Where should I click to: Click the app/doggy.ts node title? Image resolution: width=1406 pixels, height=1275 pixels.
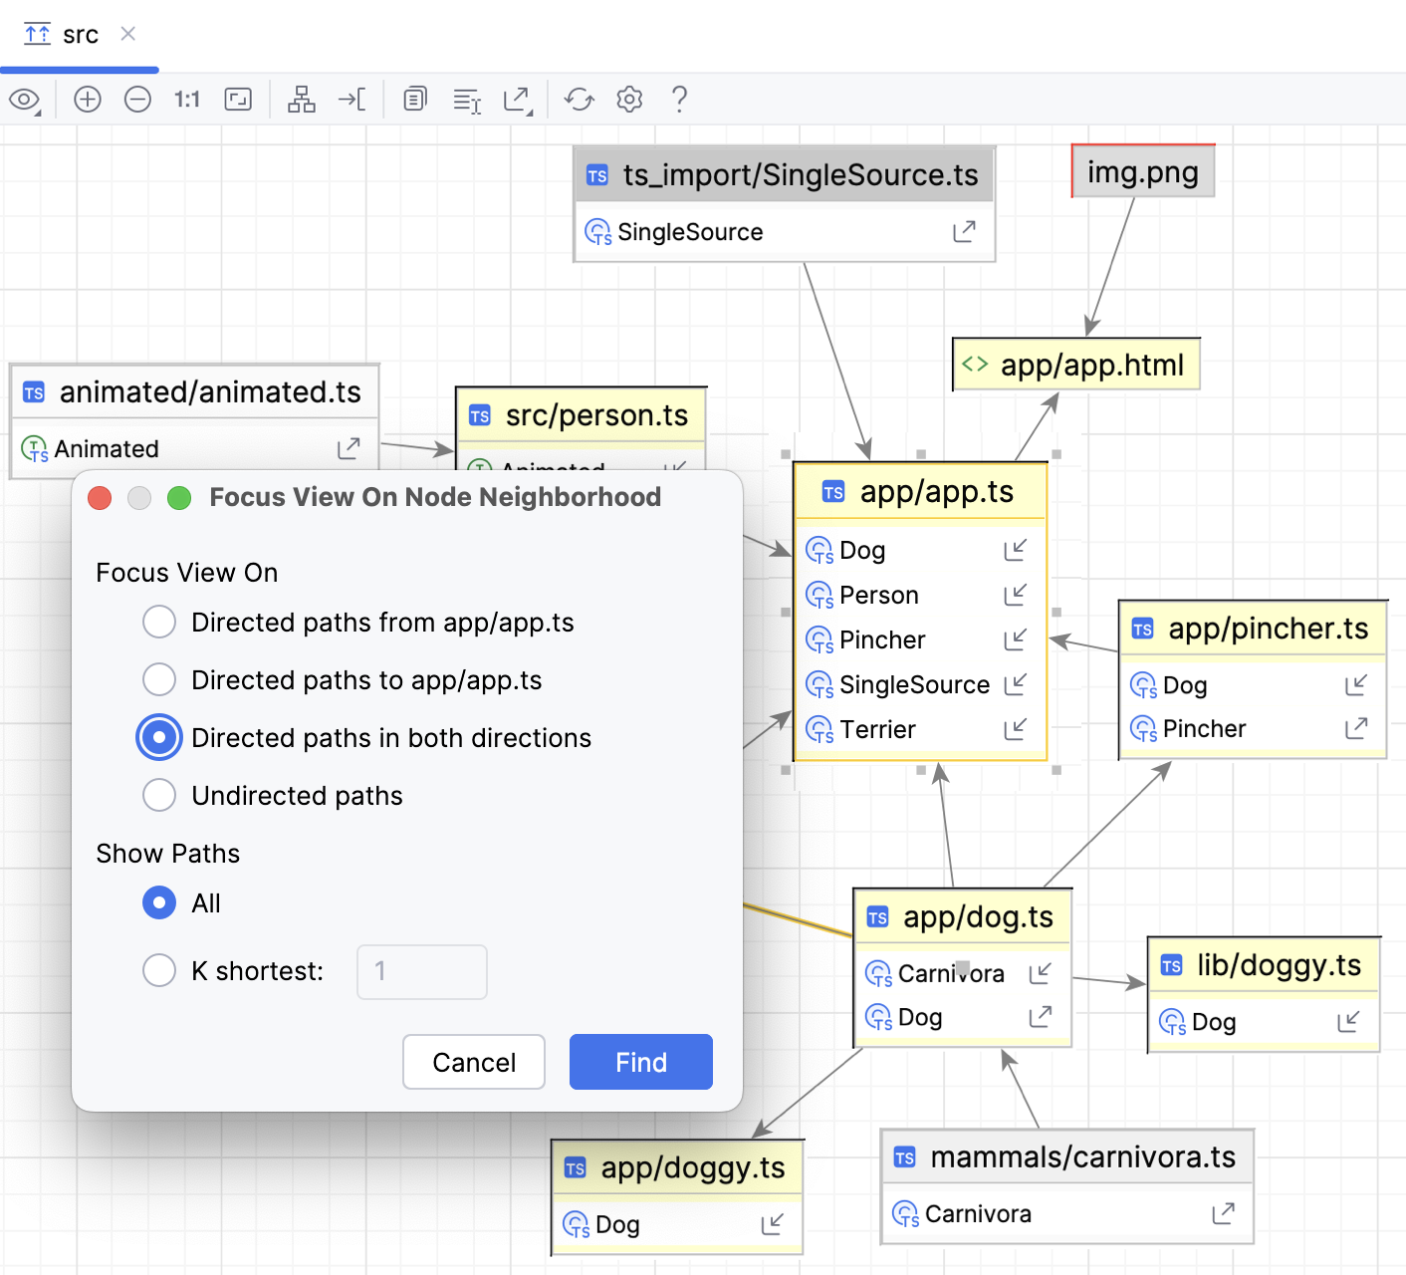pos(693,1167)
